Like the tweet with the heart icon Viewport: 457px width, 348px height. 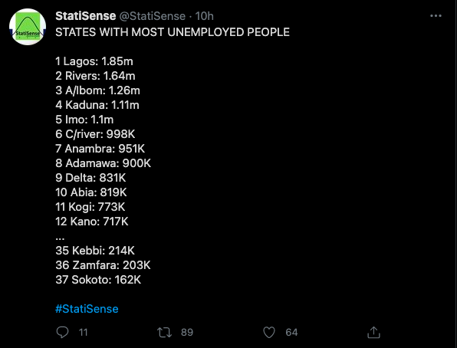tap(269, 332)
